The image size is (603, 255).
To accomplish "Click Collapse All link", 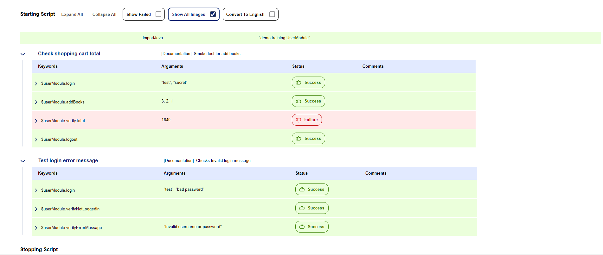I will point(104,15).
